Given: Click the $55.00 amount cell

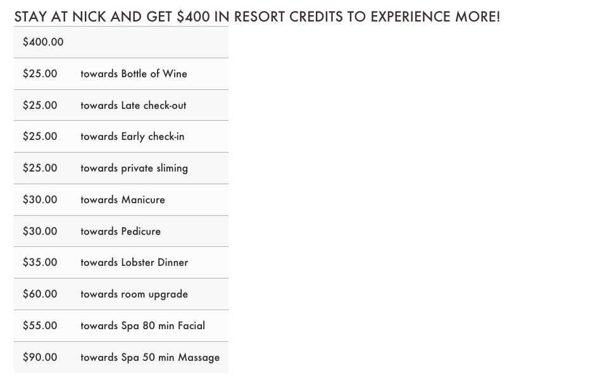Looking at the screenshot, I should [x=40, y=325].
